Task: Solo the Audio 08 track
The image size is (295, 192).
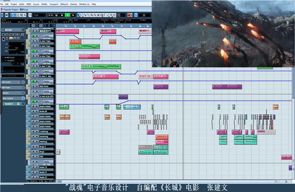Action: click(37, 111)
